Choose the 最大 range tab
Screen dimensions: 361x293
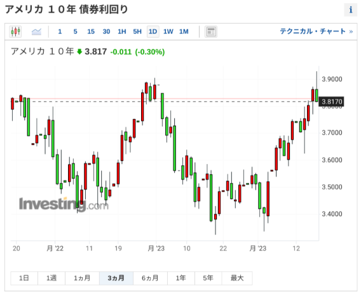click(237, 278)
